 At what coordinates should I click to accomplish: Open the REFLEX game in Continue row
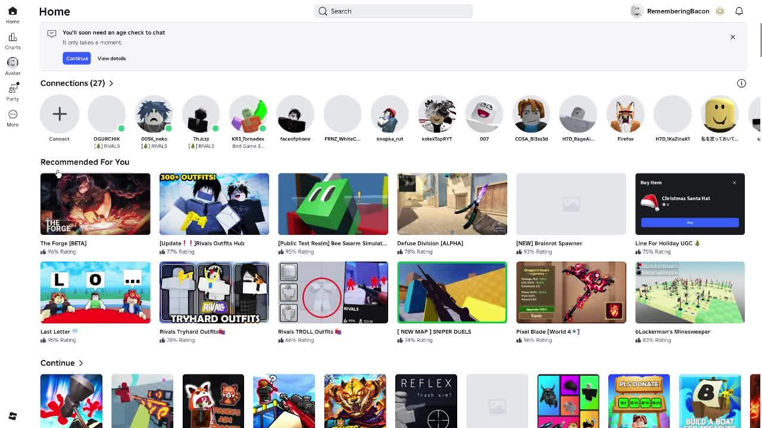(426, 401)
